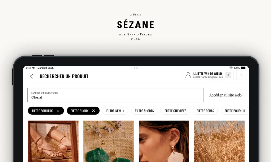Close the product search with top-right X
Image resolution: width=271 pixels, height=162 pixels.
click(241, 75)
